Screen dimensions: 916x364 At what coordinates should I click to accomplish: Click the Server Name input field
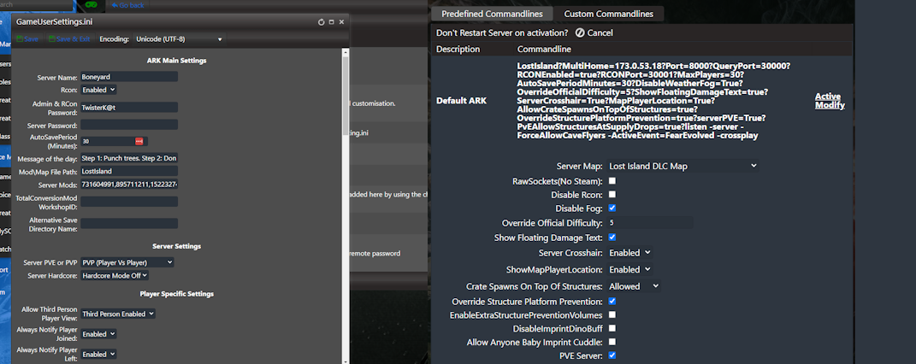point(129,77)
